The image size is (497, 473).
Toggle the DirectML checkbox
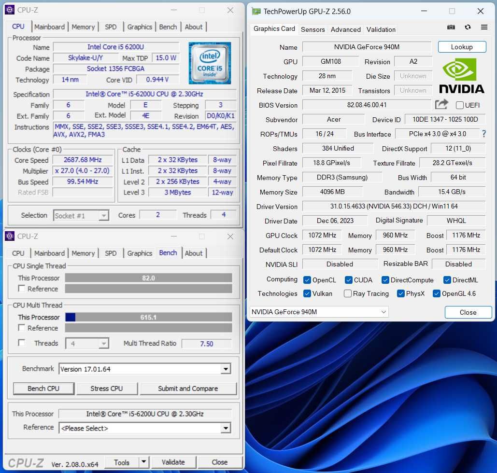pyautogui.click(x=447, y=280)
